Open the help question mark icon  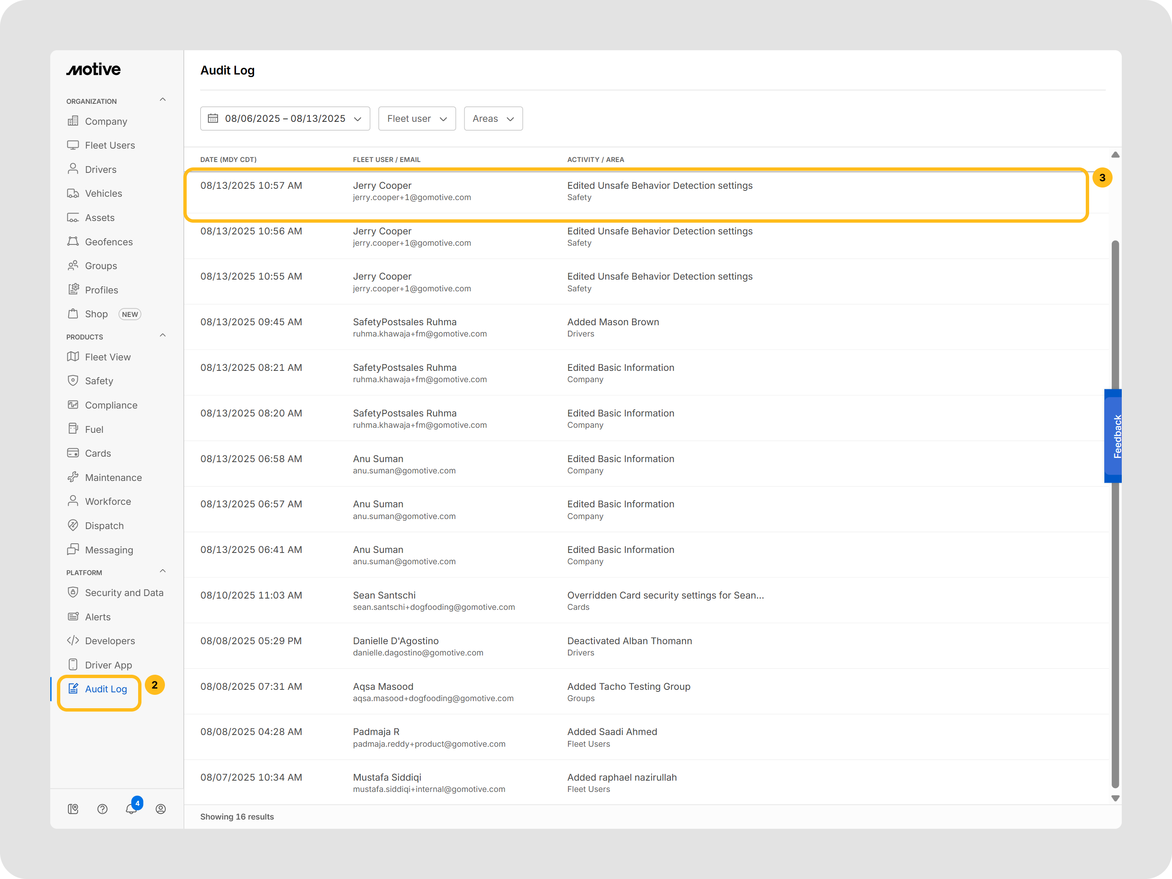tap(102, 809)
